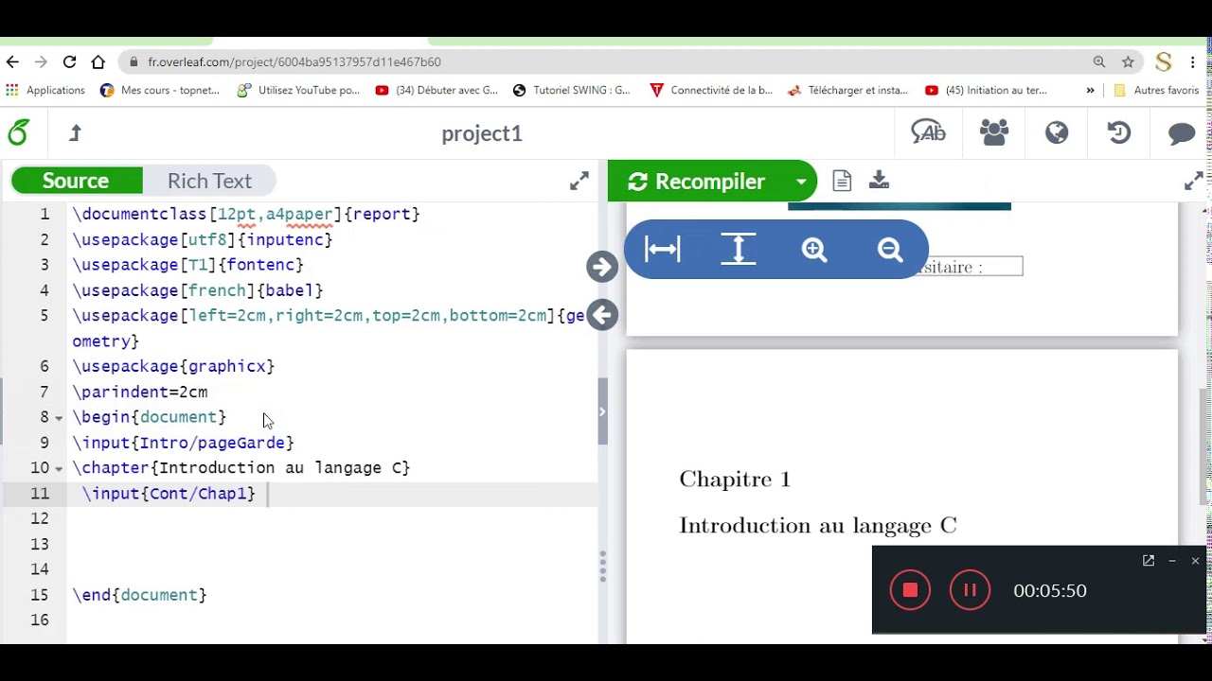Go to the browser home page
This screenshot has height=681, width=1212.
point(98,61)
